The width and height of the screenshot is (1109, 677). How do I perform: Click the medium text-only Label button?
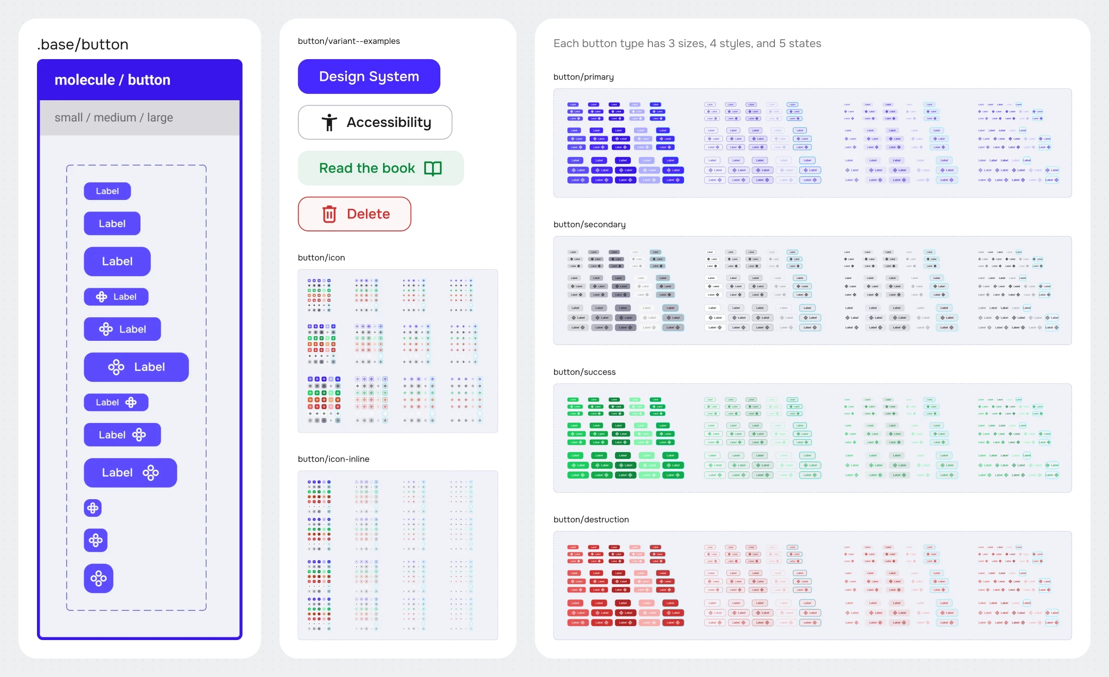click(x=112, y=224)
